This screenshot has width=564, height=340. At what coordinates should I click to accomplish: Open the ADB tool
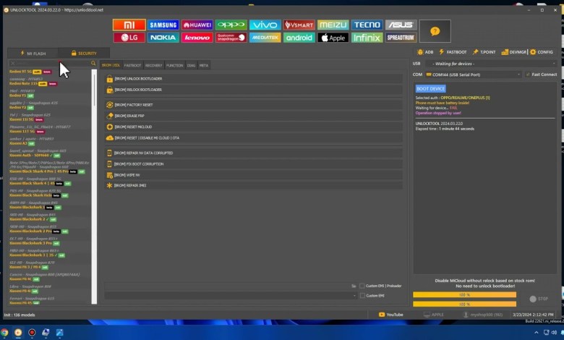click(x=426, y=52)
